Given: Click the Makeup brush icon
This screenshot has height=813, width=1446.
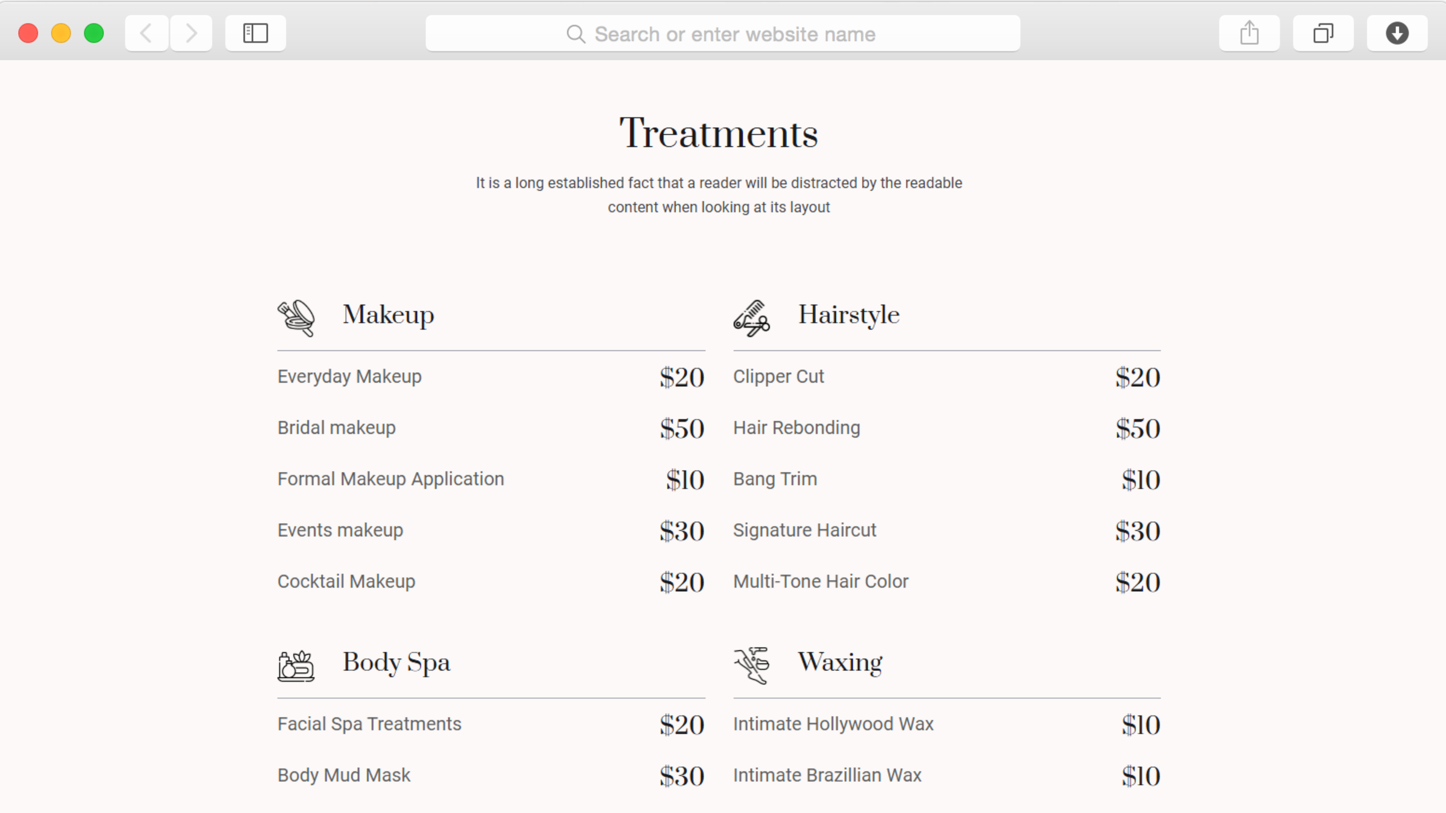Looking at the screenshot, I should [296, 317].
